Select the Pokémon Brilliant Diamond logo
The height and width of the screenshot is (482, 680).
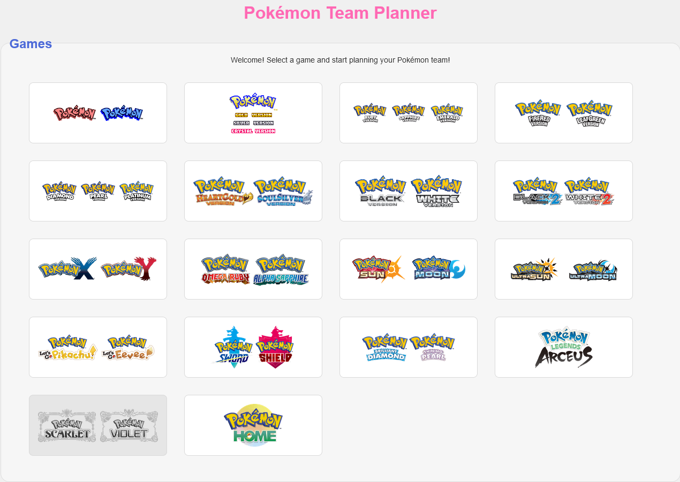pos(385,347)
